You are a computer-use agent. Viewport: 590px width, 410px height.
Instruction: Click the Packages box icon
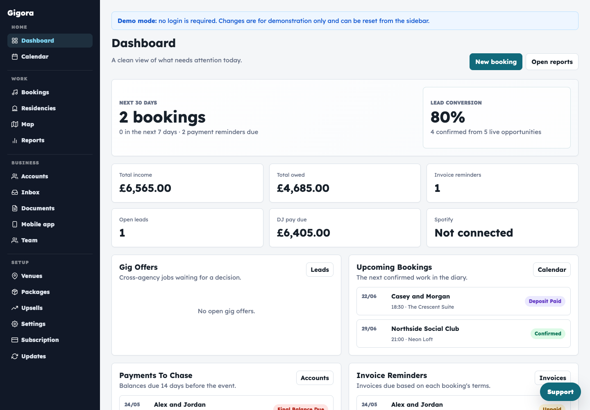click(15, 292)
